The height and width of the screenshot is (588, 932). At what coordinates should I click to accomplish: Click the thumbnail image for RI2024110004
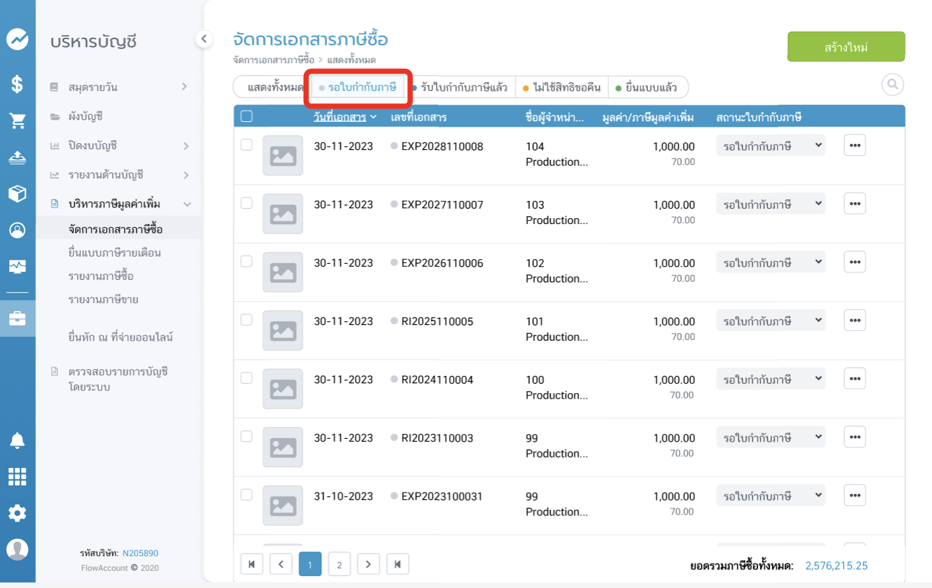[x=283, y=389]
